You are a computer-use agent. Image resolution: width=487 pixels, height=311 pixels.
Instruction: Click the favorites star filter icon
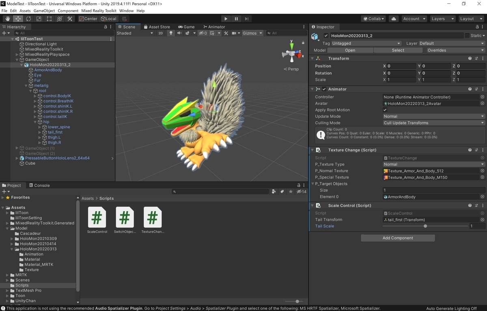coord(291,191)
